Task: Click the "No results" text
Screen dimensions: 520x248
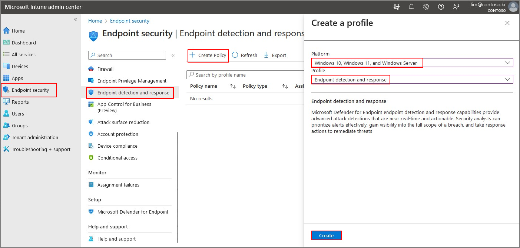Action: (x=201, y=98)
